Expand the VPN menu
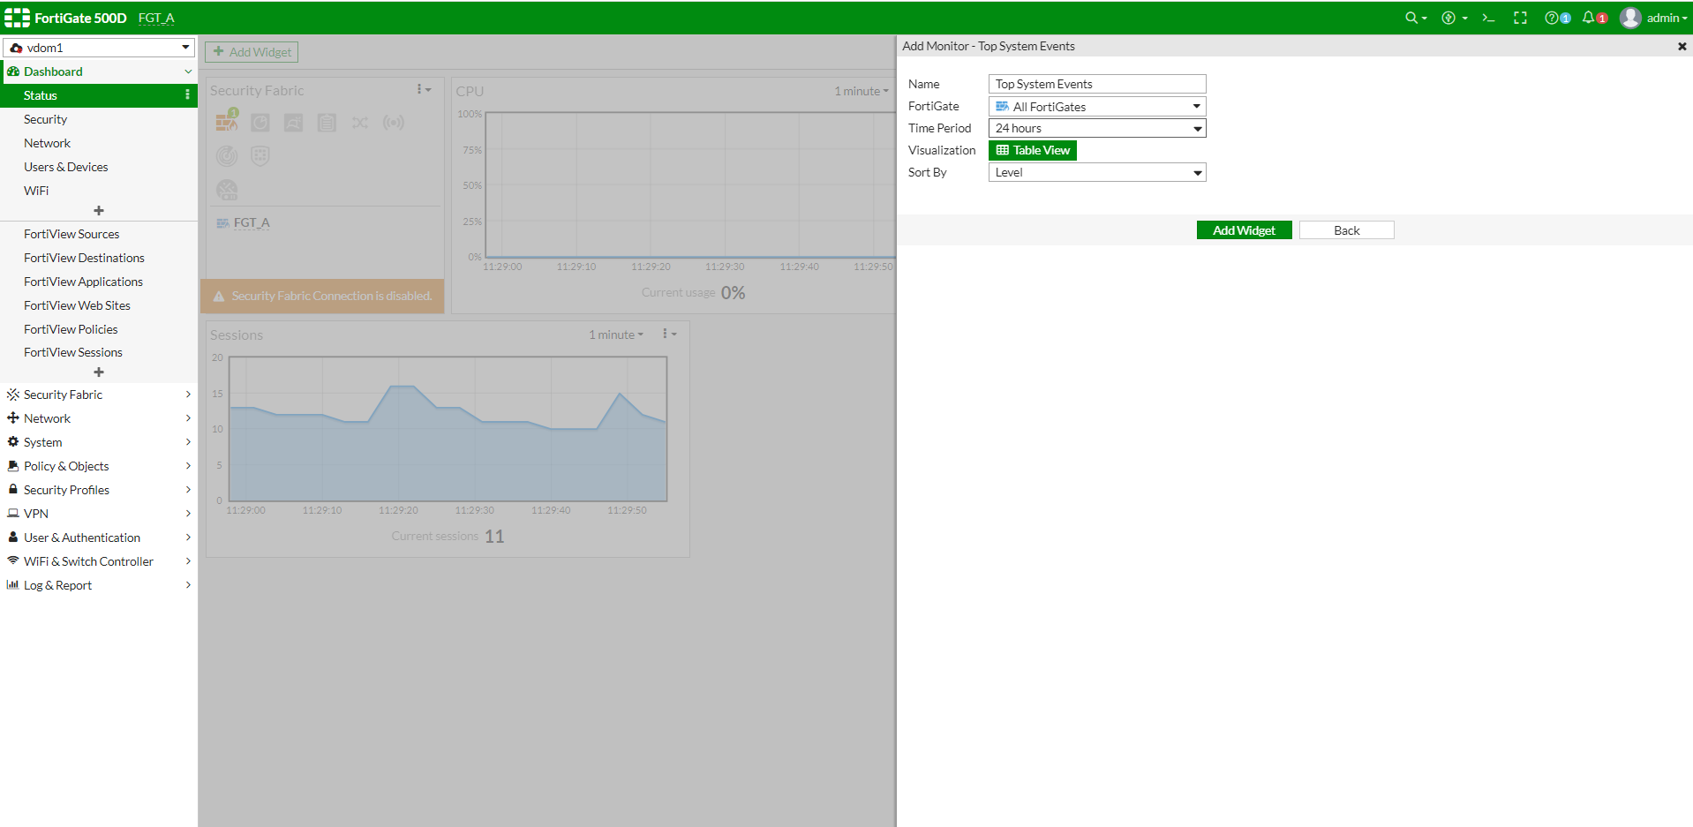 coord(99,514)
